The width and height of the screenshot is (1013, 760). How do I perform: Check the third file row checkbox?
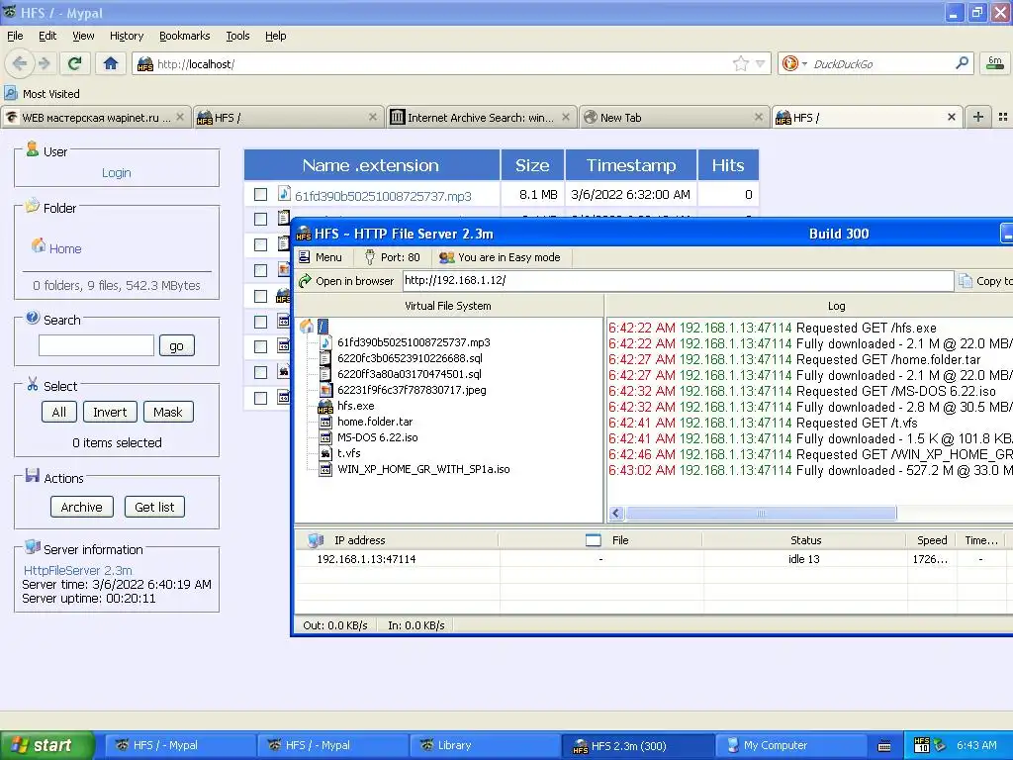tap(260, 245)
